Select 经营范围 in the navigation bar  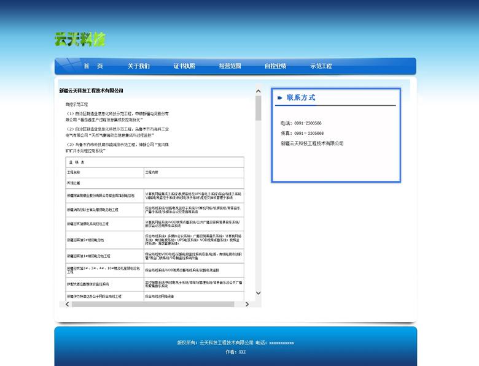230,66
